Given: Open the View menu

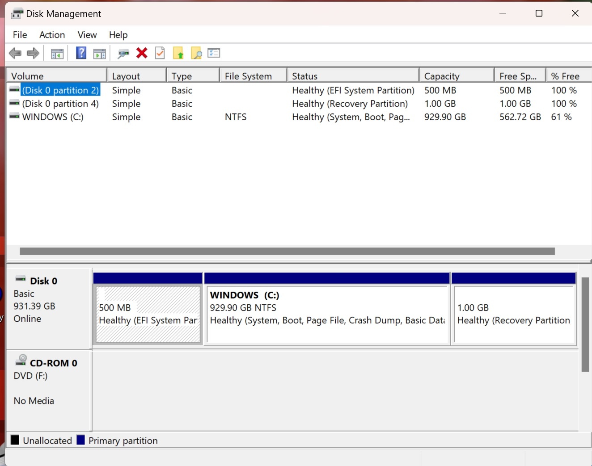Looking at the screenshot, I should [87, 35].
